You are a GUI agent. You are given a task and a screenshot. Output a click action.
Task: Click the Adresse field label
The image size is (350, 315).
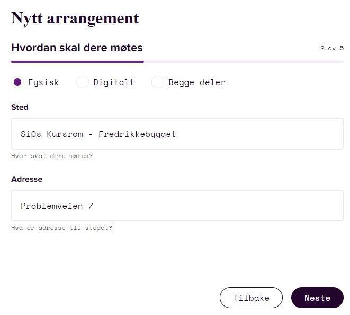pos(27,179)
